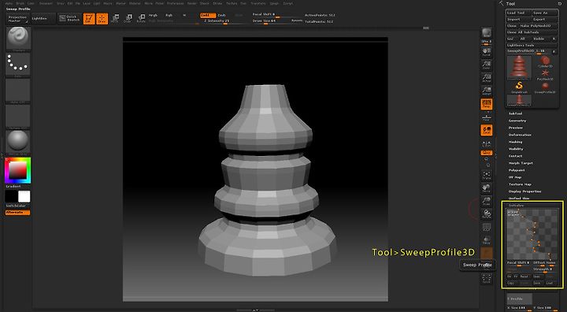Screen dimensions: 567x312
Task: Open the material sphere selector
Action: point(18,142)
